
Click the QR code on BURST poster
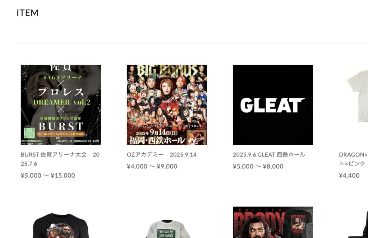[29, 133]
